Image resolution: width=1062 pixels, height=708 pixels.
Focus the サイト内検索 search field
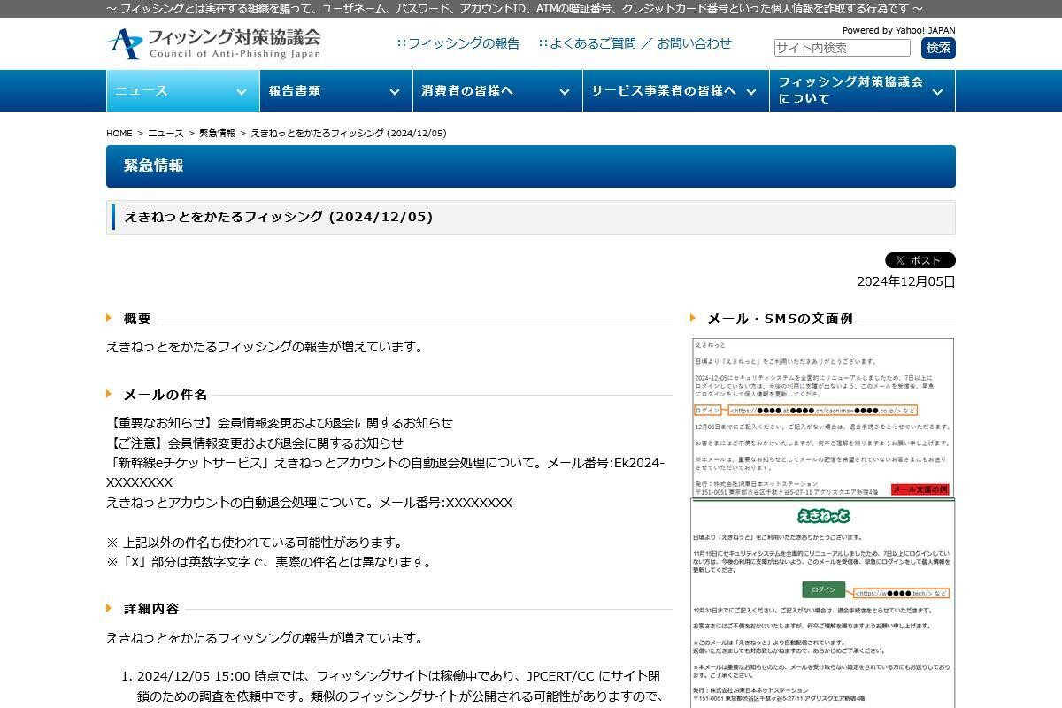tap(842, 48)
